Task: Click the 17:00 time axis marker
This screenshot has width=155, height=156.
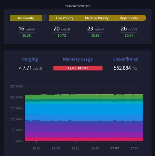Action: click(x=115, y=148)
